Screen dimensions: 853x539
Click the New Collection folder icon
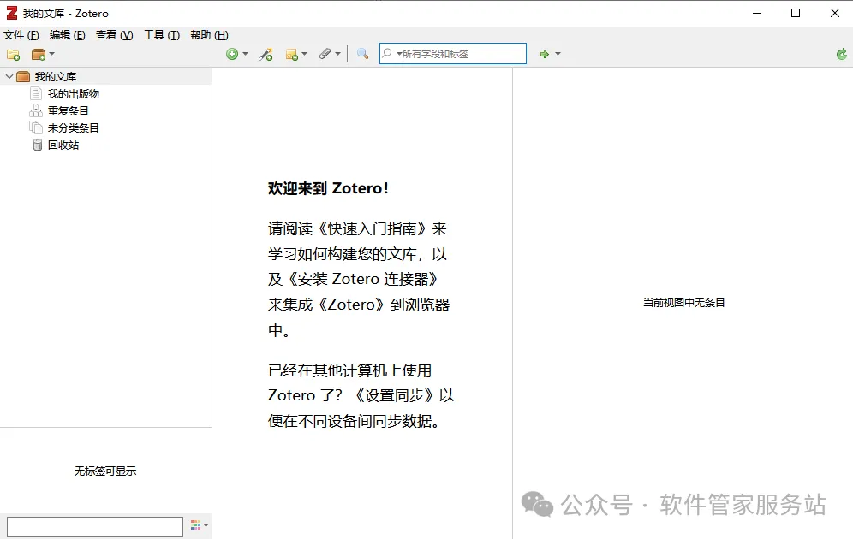click(13, 55)
